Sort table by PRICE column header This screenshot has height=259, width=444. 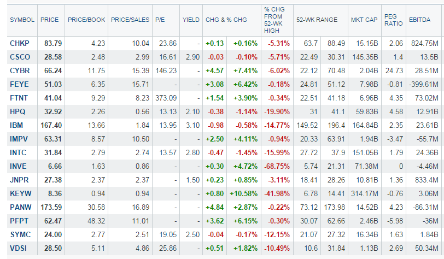click(x=49, y=20)
